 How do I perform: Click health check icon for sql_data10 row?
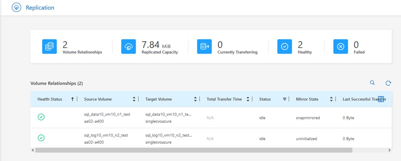point(41,117)
